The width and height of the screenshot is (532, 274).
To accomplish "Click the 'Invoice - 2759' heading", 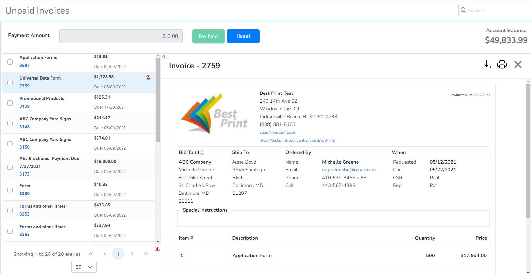I will tap(194, 66).
